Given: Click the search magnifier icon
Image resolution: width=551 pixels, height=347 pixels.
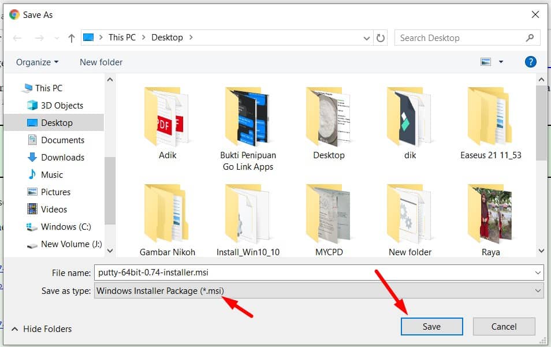Looking at the screenshot, I should (530, 38).
